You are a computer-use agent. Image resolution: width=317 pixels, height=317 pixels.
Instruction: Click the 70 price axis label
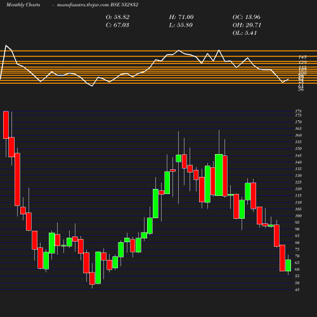pyautogui.click(x=297, y=256)
